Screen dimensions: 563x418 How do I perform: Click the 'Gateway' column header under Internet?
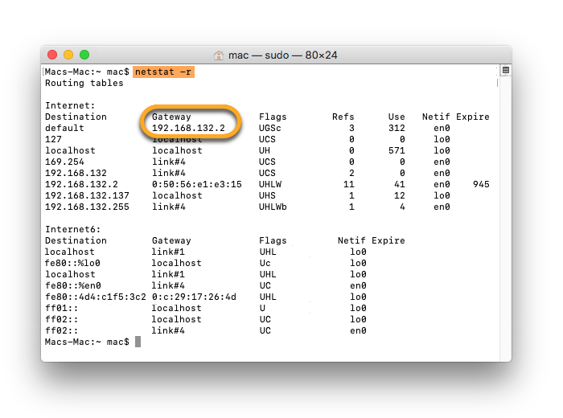click(x=171, y=117)
